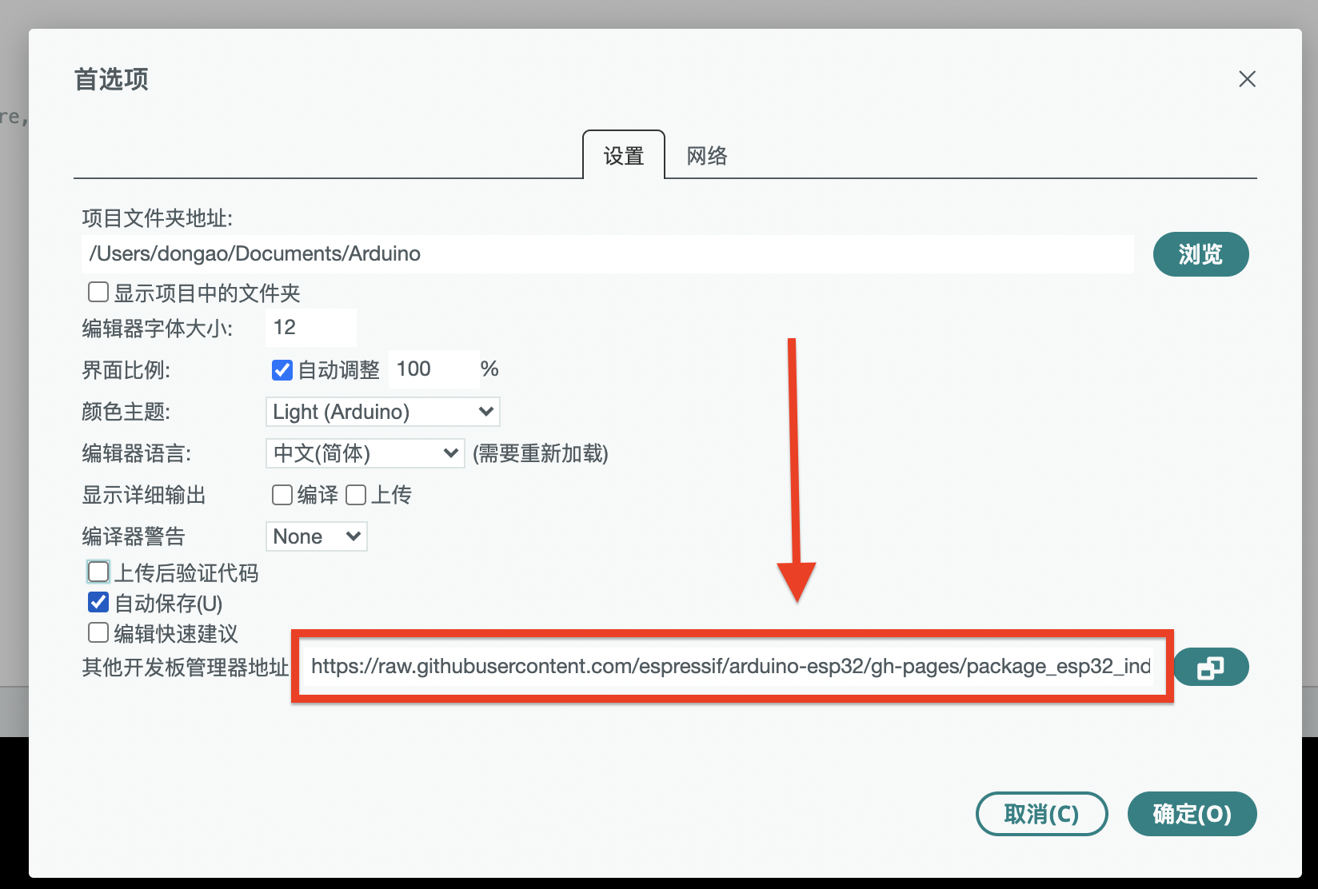Enable 编辑快速建议 checkbox
This screenshot has width=1318, height=889.
(x=98, y=632)
